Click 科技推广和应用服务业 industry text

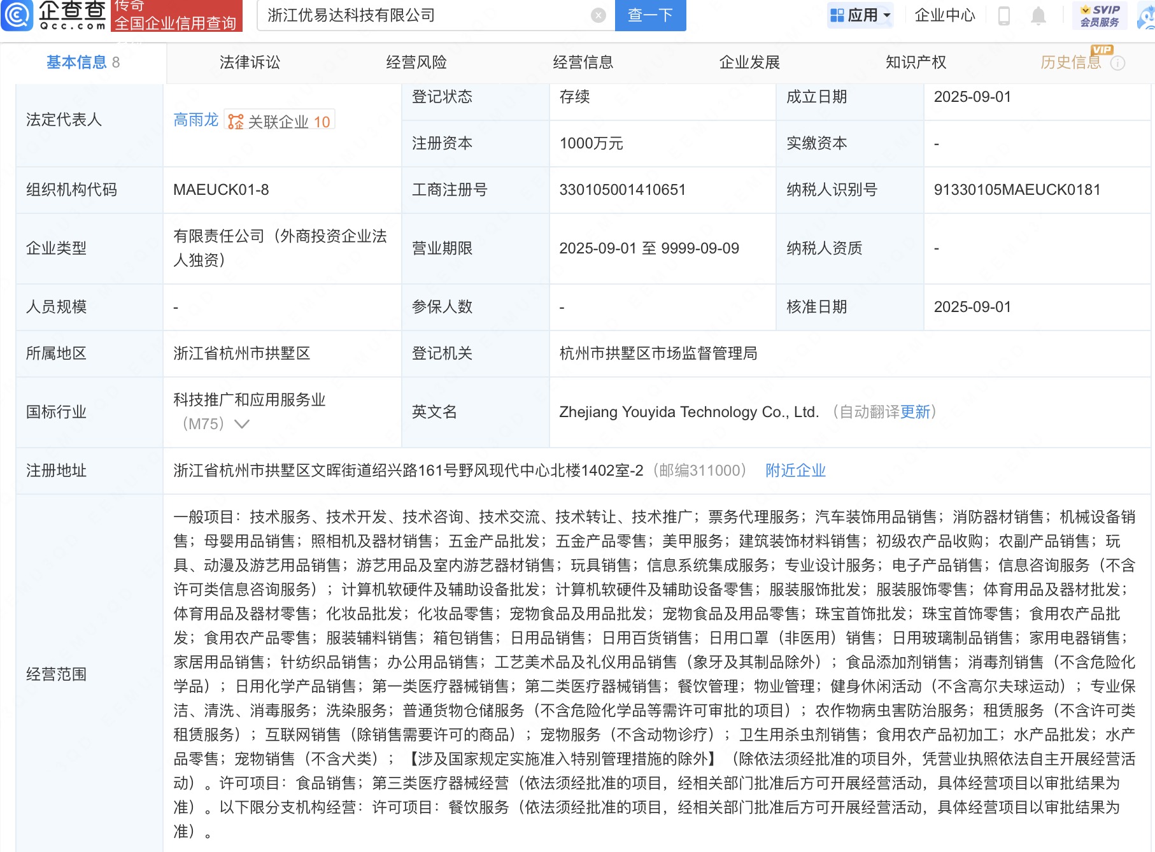coord(249,400)
